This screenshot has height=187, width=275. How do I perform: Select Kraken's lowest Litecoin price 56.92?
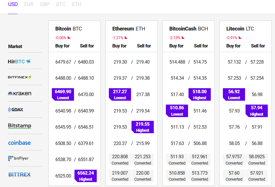[234, 94]
